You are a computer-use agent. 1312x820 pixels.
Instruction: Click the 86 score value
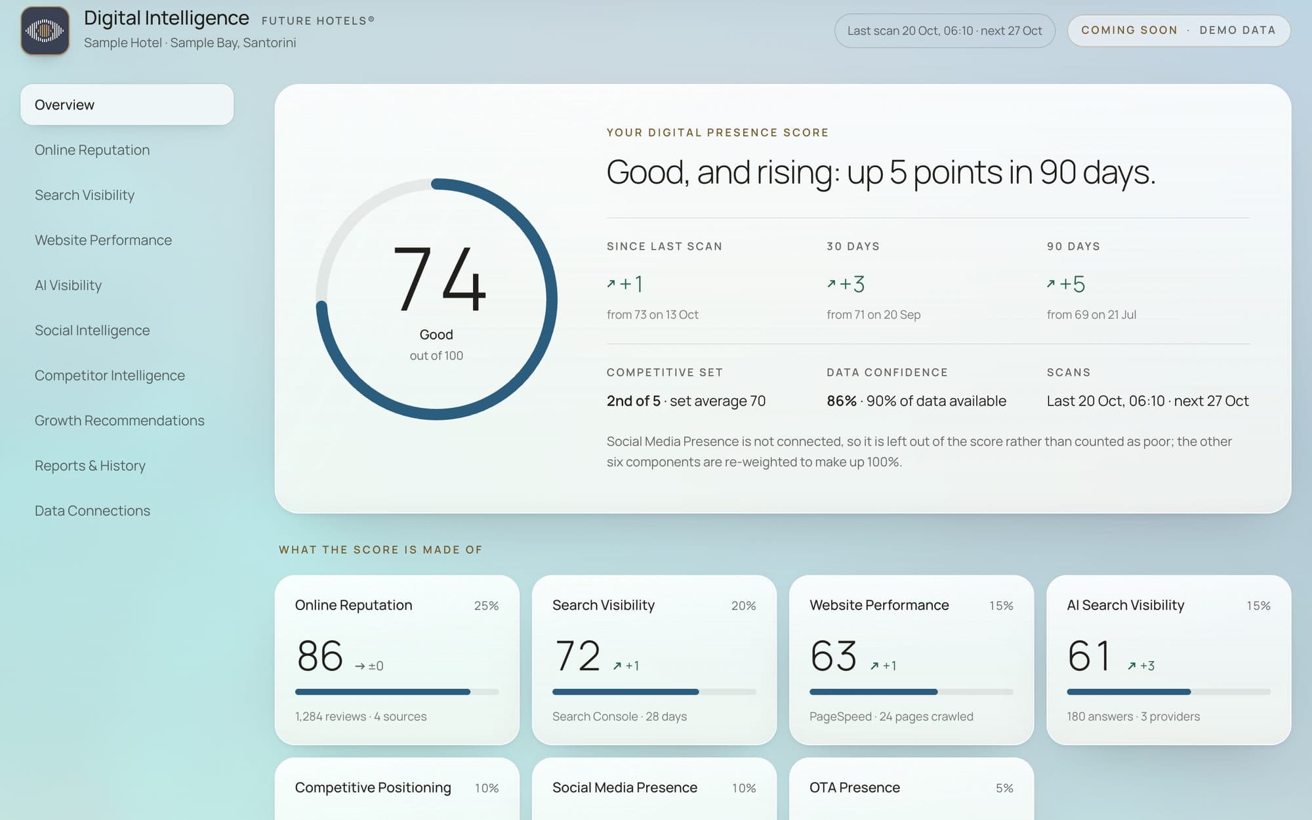320,655
